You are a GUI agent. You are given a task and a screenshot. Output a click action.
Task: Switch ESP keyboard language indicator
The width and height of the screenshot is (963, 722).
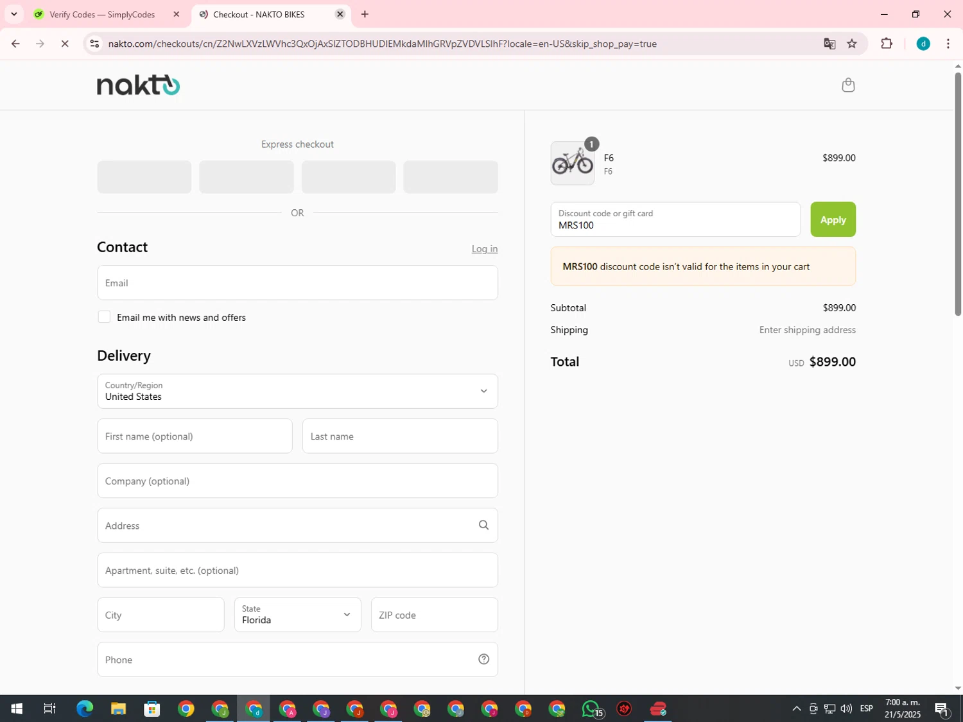click(867, 709)
